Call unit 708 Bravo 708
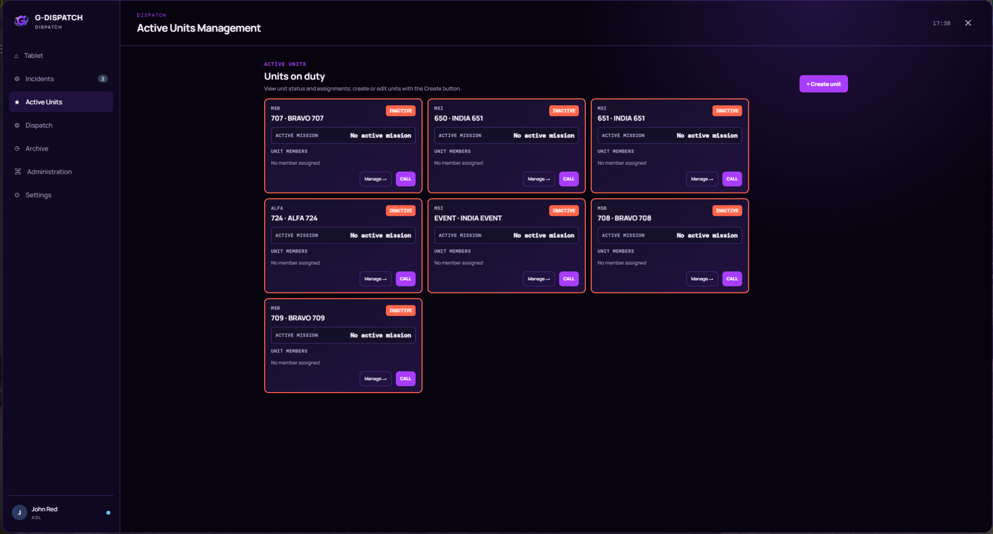The height and width of the screenshot is (534, 993). click(x=732, y=279)
